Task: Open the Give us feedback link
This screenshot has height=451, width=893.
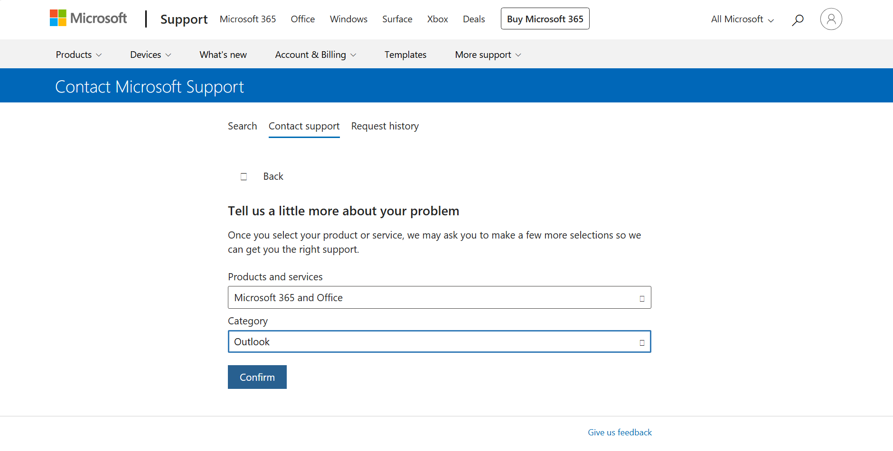Action: pos(620,432)
